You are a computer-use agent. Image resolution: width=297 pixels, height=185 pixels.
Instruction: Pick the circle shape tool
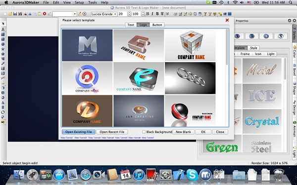[3, 44]
